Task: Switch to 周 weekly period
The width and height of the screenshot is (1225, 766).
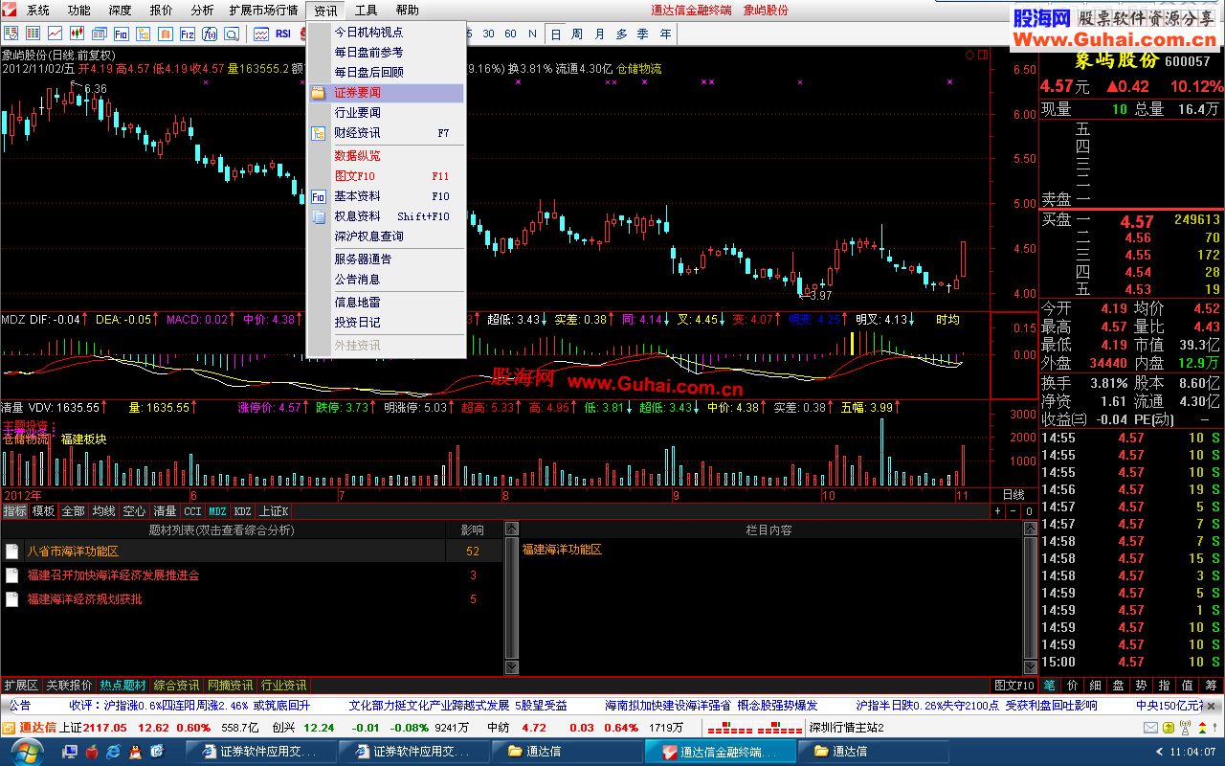Action: pos(577,34)
